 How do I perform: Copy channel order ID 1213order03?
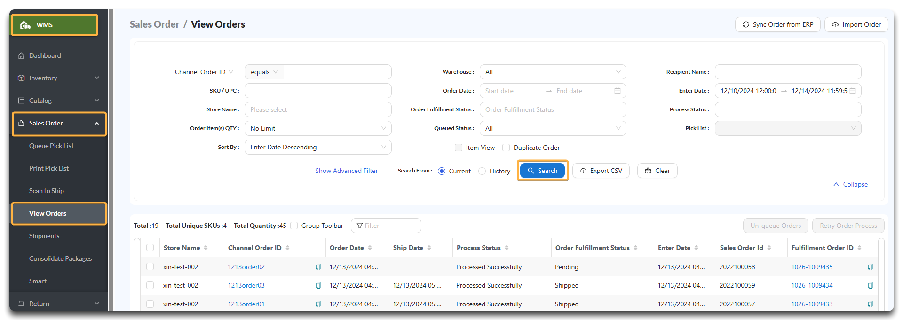(318, 285)
